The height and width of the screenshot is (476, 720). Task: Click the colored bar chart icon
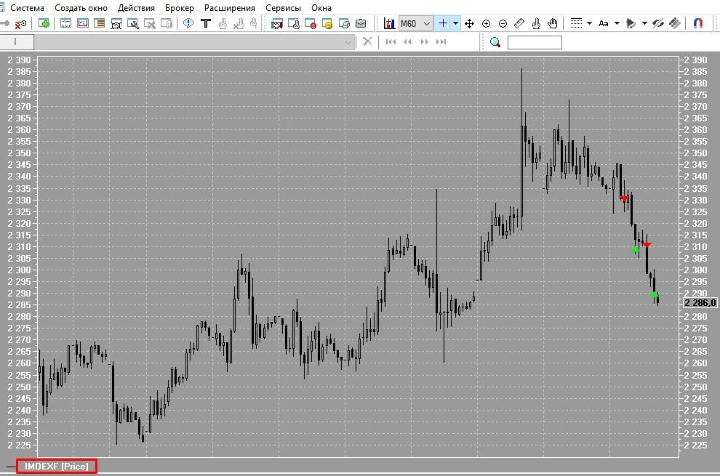(389, 23)
